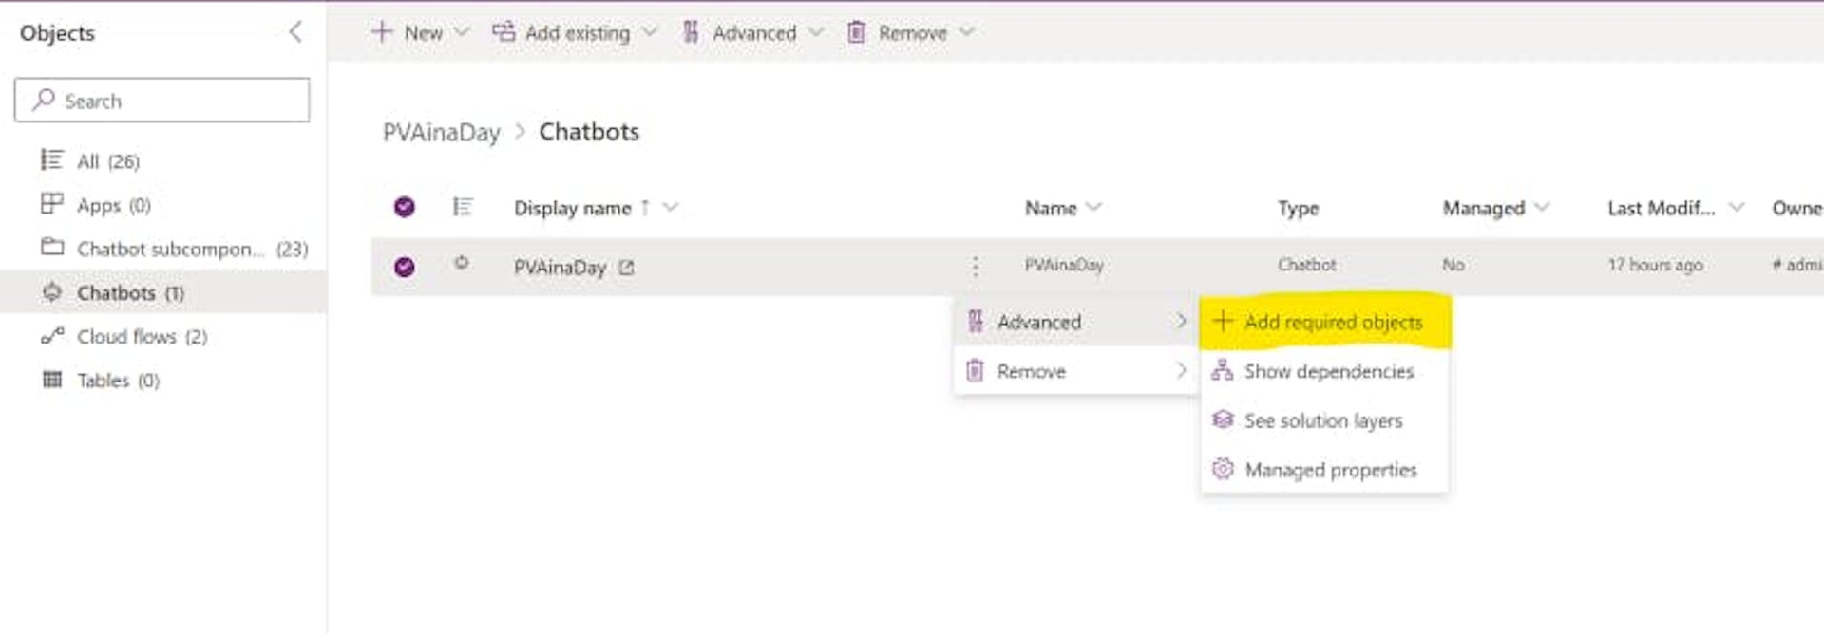Go to PVAinaDay in the breadcrumb

pyautogui.click(x=441, y=132)
